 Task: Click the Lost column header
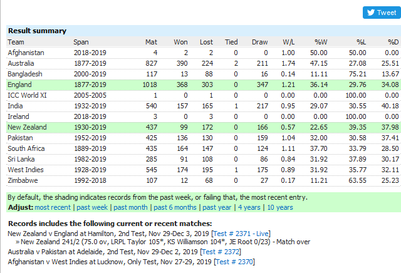click(206, 42)
